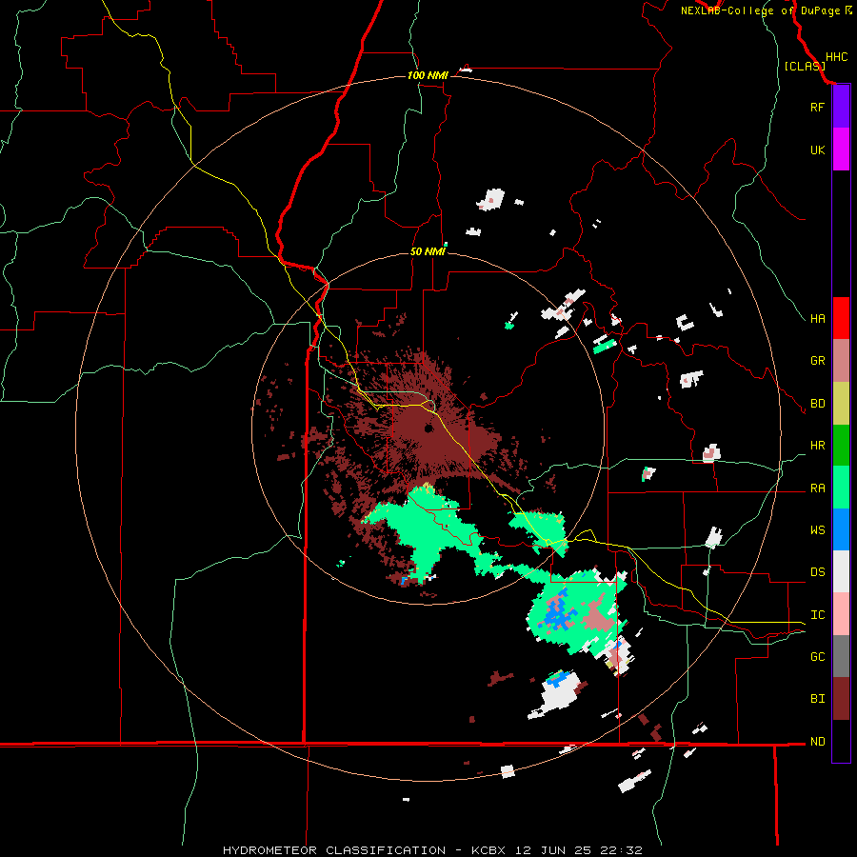Click the 'KCBX' radar site identifier
Viewport: 857px width, 857px height.
coord(488,850)
